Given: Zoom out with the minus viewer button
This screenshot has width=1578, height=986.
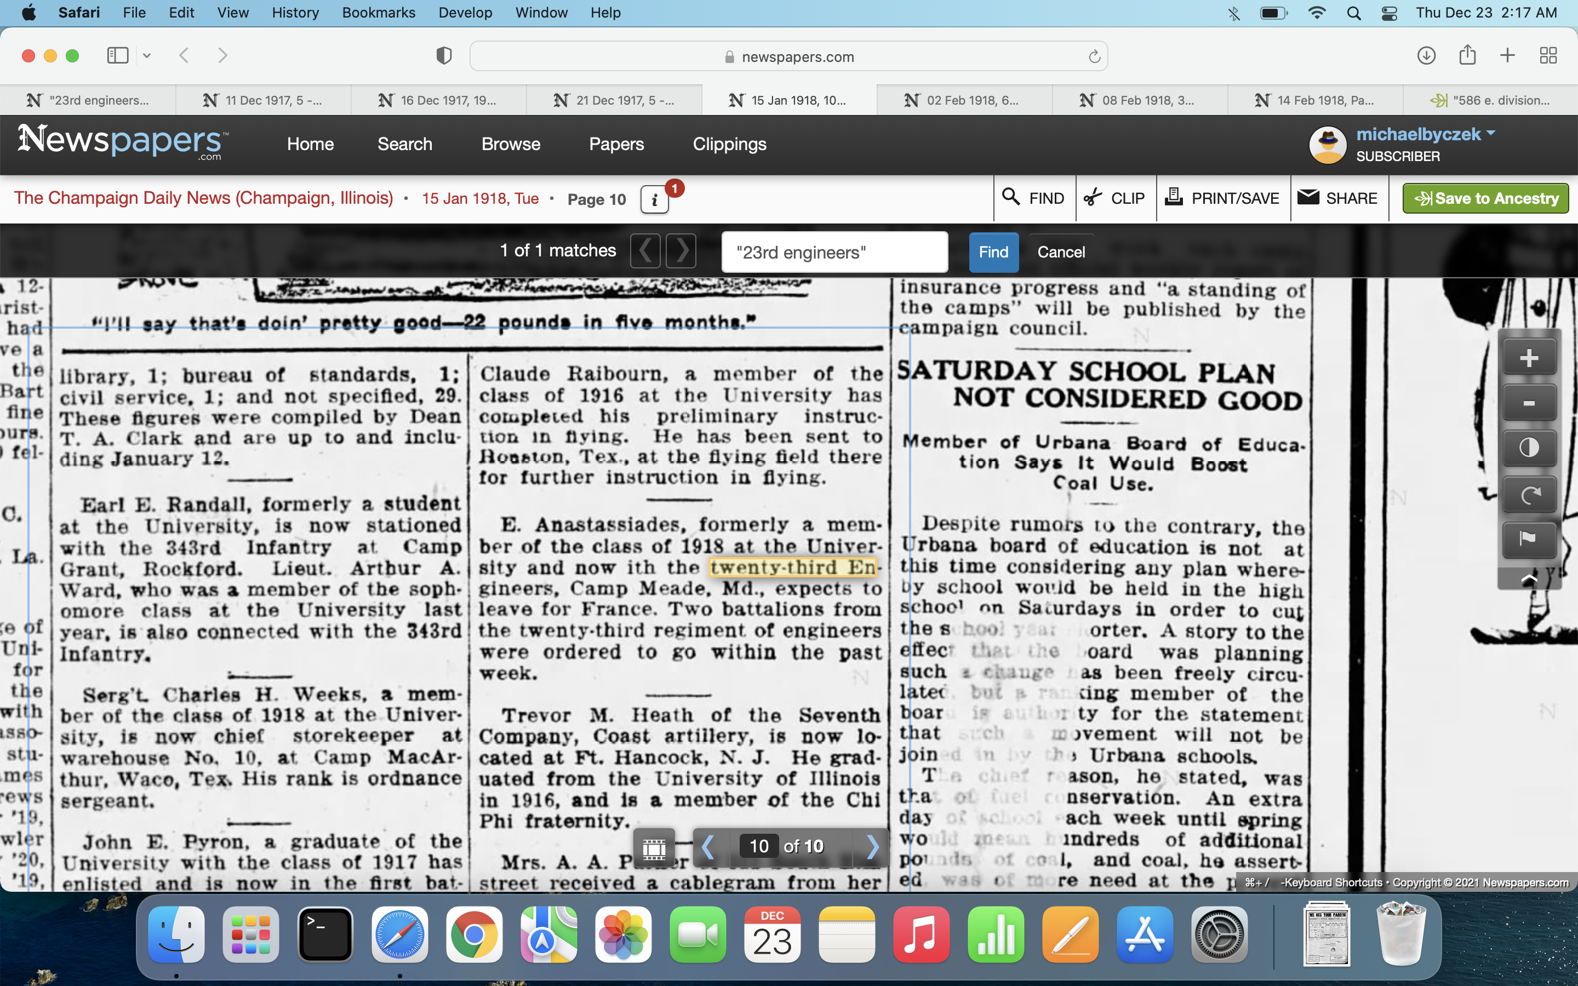Looking at the screenshot, I should 1529,403.
